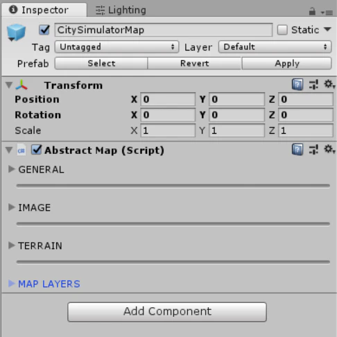Expand the TERRAIN section
Image resolution: width=337 pixels, height=337 pixels.
(11, 245)
